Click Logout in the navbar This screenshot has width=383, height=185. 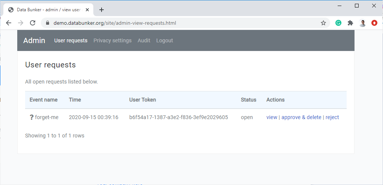165,40
